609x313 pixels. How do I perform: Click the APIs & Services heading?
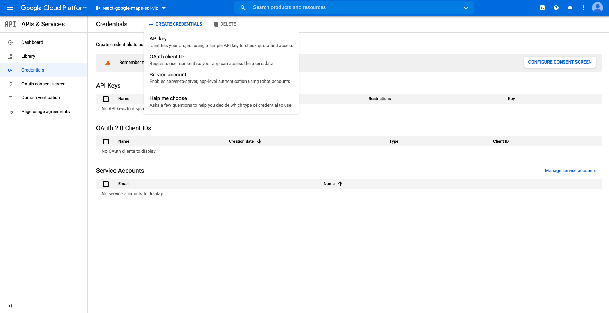[43, 24]
